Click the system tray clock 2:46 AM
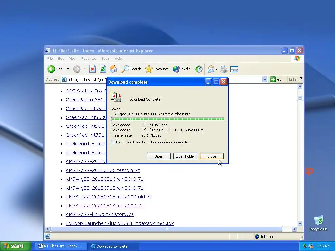Viewport: 335px width, 251px height. point(323,246)
